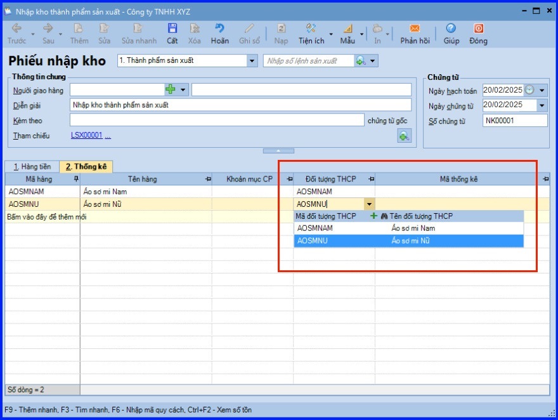Toggle pin on Khoản mục CP column
This screenshot has height=420, width=558.
tap(290, 180)
